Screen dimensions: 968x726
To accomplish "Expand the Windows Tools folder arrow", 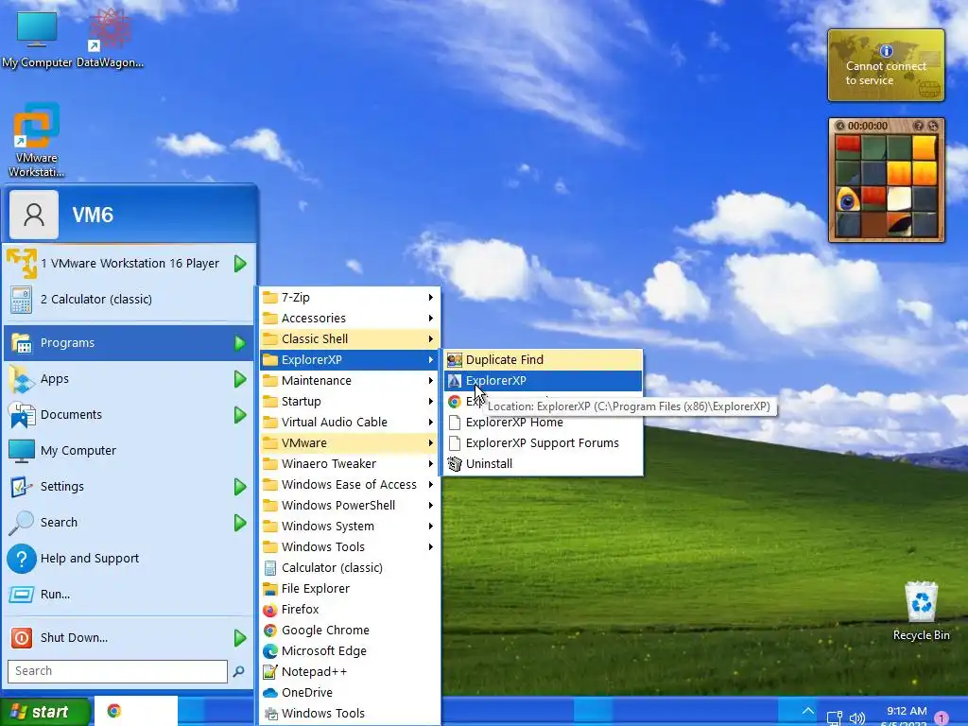I will click(431, 547).
